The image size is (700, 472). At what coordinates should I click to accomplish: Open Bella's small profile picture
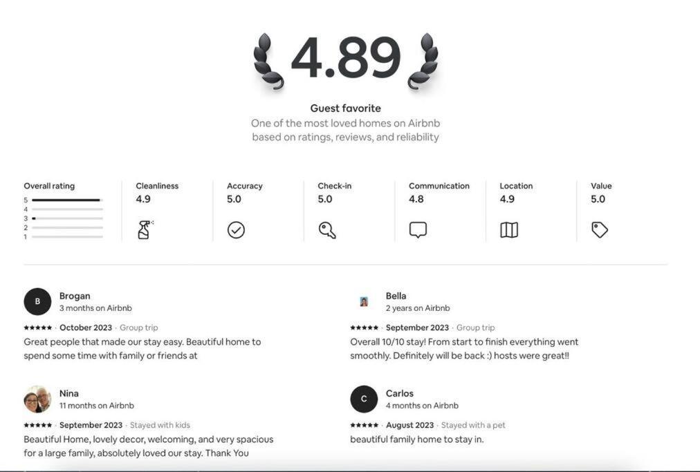(x=364, y=301)
